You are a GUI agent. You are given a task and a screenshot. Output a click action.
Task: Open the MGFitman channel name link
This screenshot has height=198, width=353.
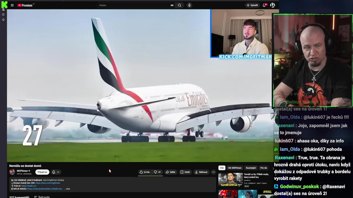tap(22, 171)
